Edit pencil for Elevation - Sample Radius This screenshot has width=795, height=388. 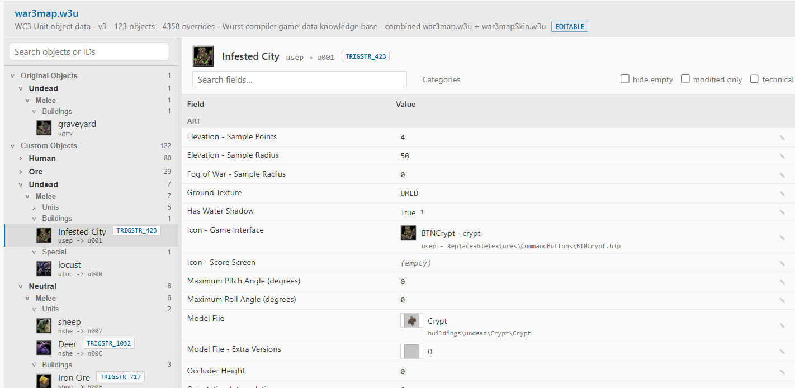coord(782,156)
